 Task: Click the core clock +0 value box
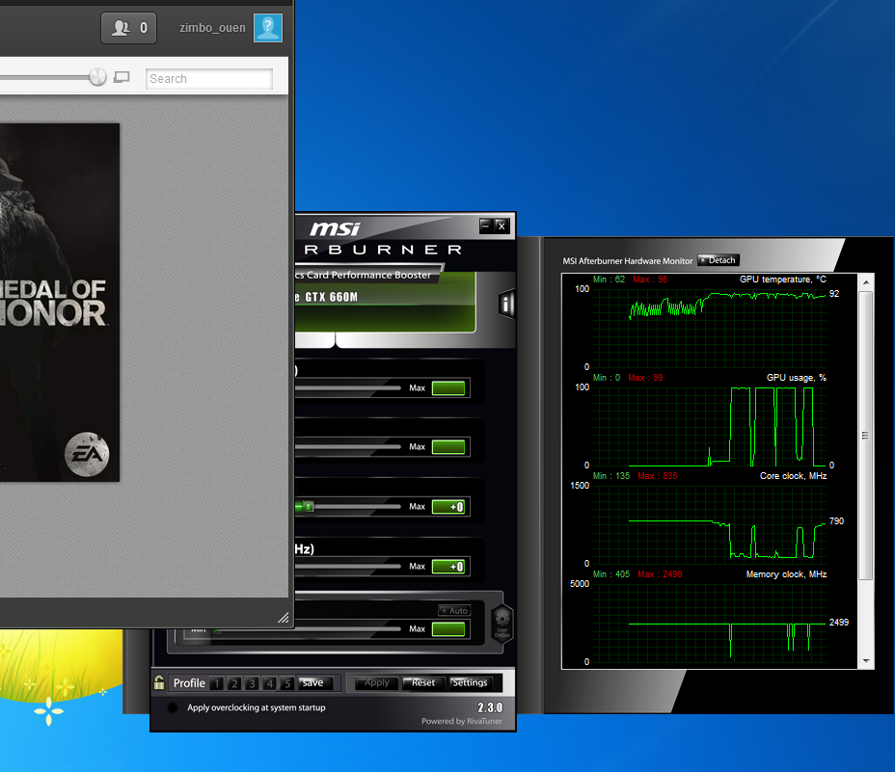click(x=448, y=507)
